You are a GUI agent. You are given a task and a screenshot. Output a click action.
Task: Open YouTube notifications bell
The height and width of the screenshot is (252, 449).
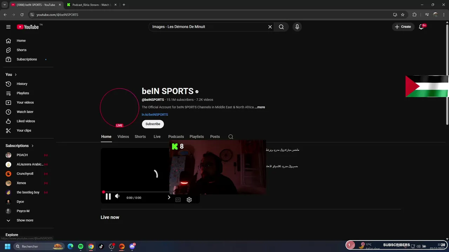pyautogui.click(x=422, y=27)
